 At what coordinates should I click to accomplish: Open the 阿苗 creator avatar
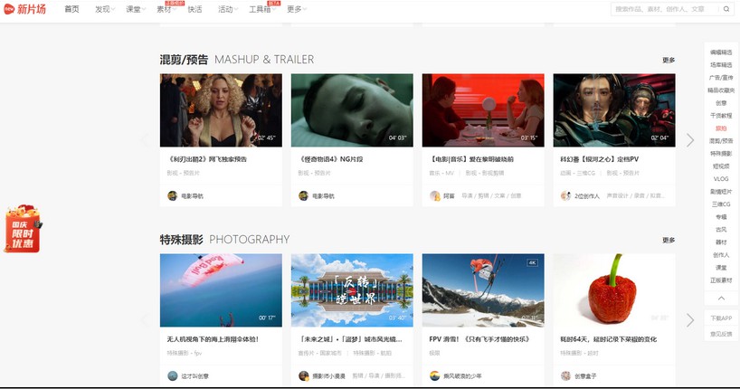(434, 195)
